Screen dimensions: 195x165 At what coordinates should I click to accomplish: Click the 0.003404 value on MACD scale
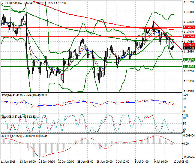point(189,135)
